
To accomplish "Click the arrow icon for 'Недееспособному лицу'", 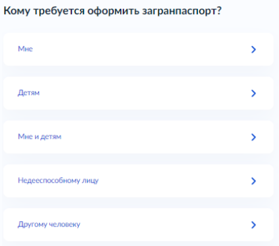I will pos(253,181).
